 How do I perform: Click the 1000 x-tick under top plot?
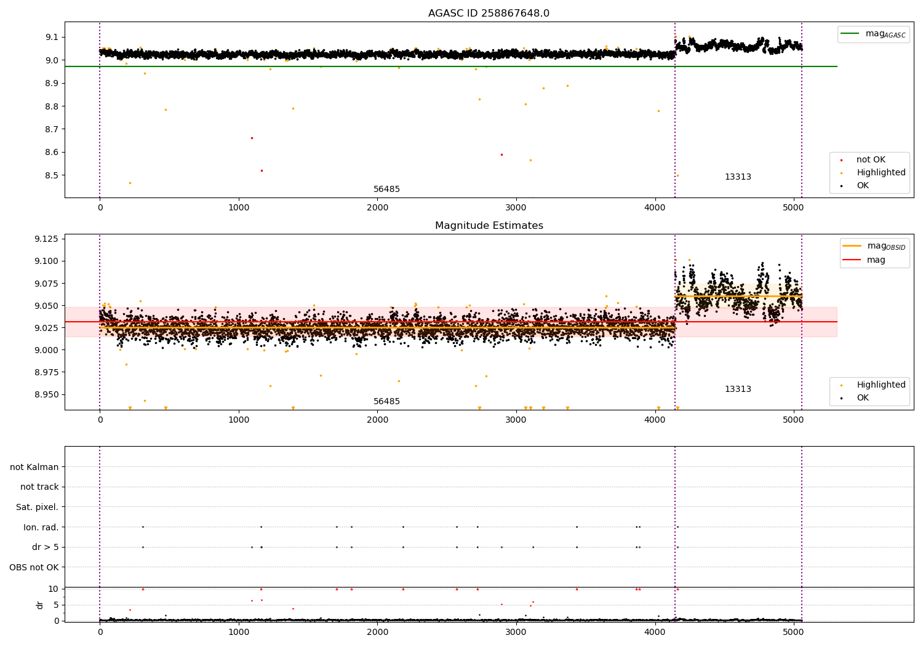(239, 208)
